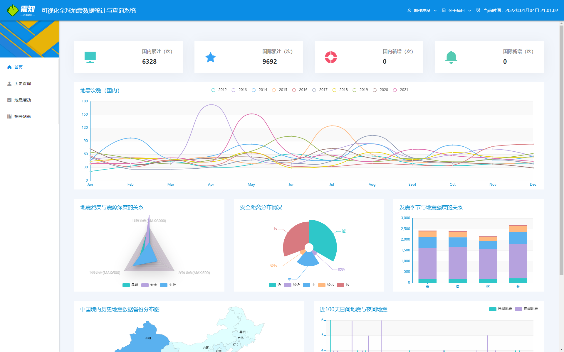
Task: Click the star icon in 国际累计 card
Action: pos(211,57)
